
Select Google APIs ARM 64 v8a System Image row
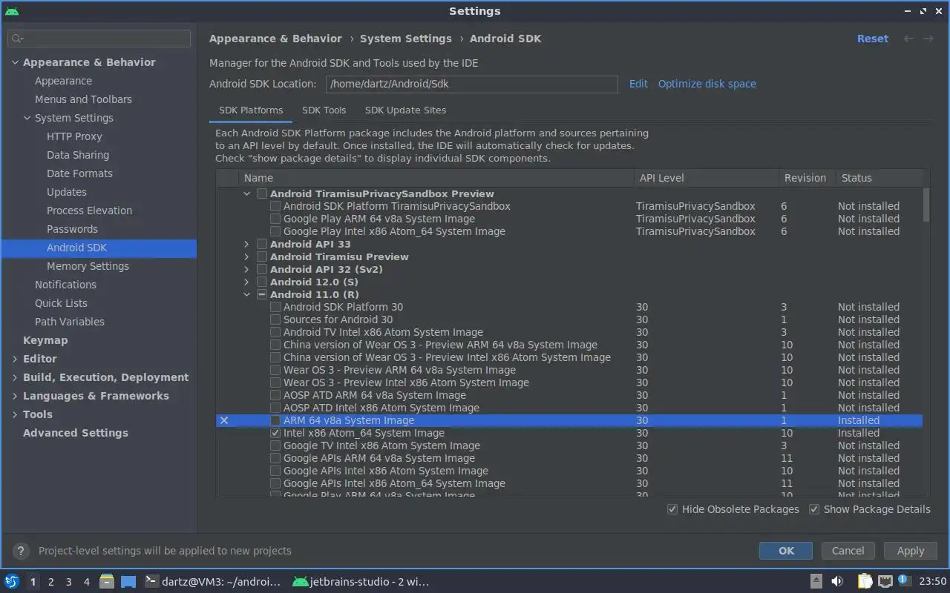(x=569, y=458)
